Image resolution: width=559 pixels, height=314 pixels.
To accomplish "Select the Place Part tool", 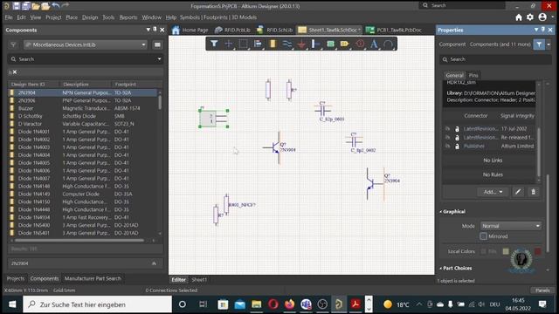I will point(273,44).
